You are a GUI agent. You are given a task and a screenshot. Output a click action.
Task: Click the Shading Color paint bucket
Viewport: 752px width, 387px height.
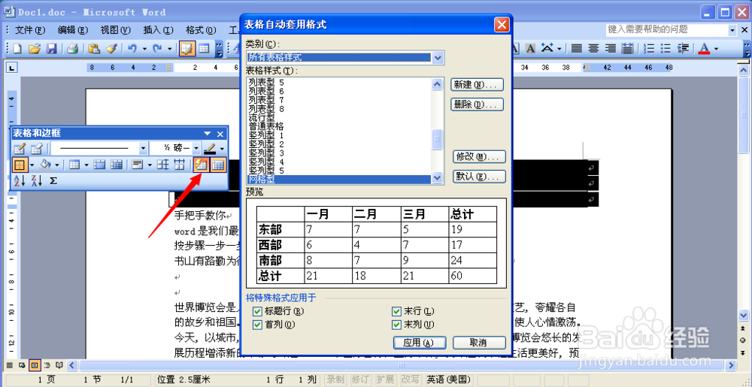pos(46,165)
